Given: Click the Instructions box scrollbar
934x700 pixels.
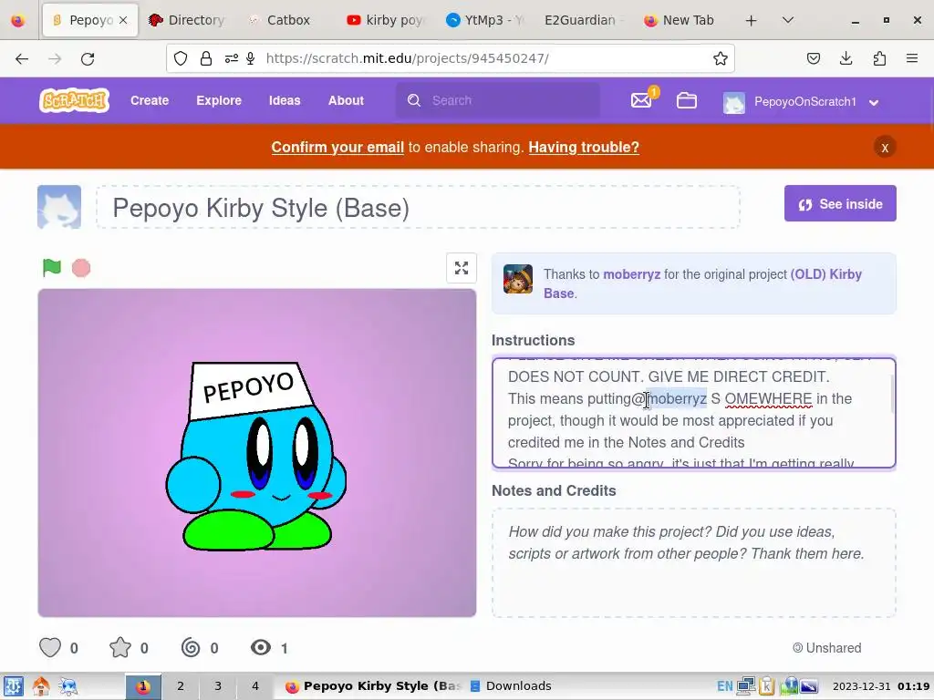Looking at the screenshot, I should [x=892, y=394].
